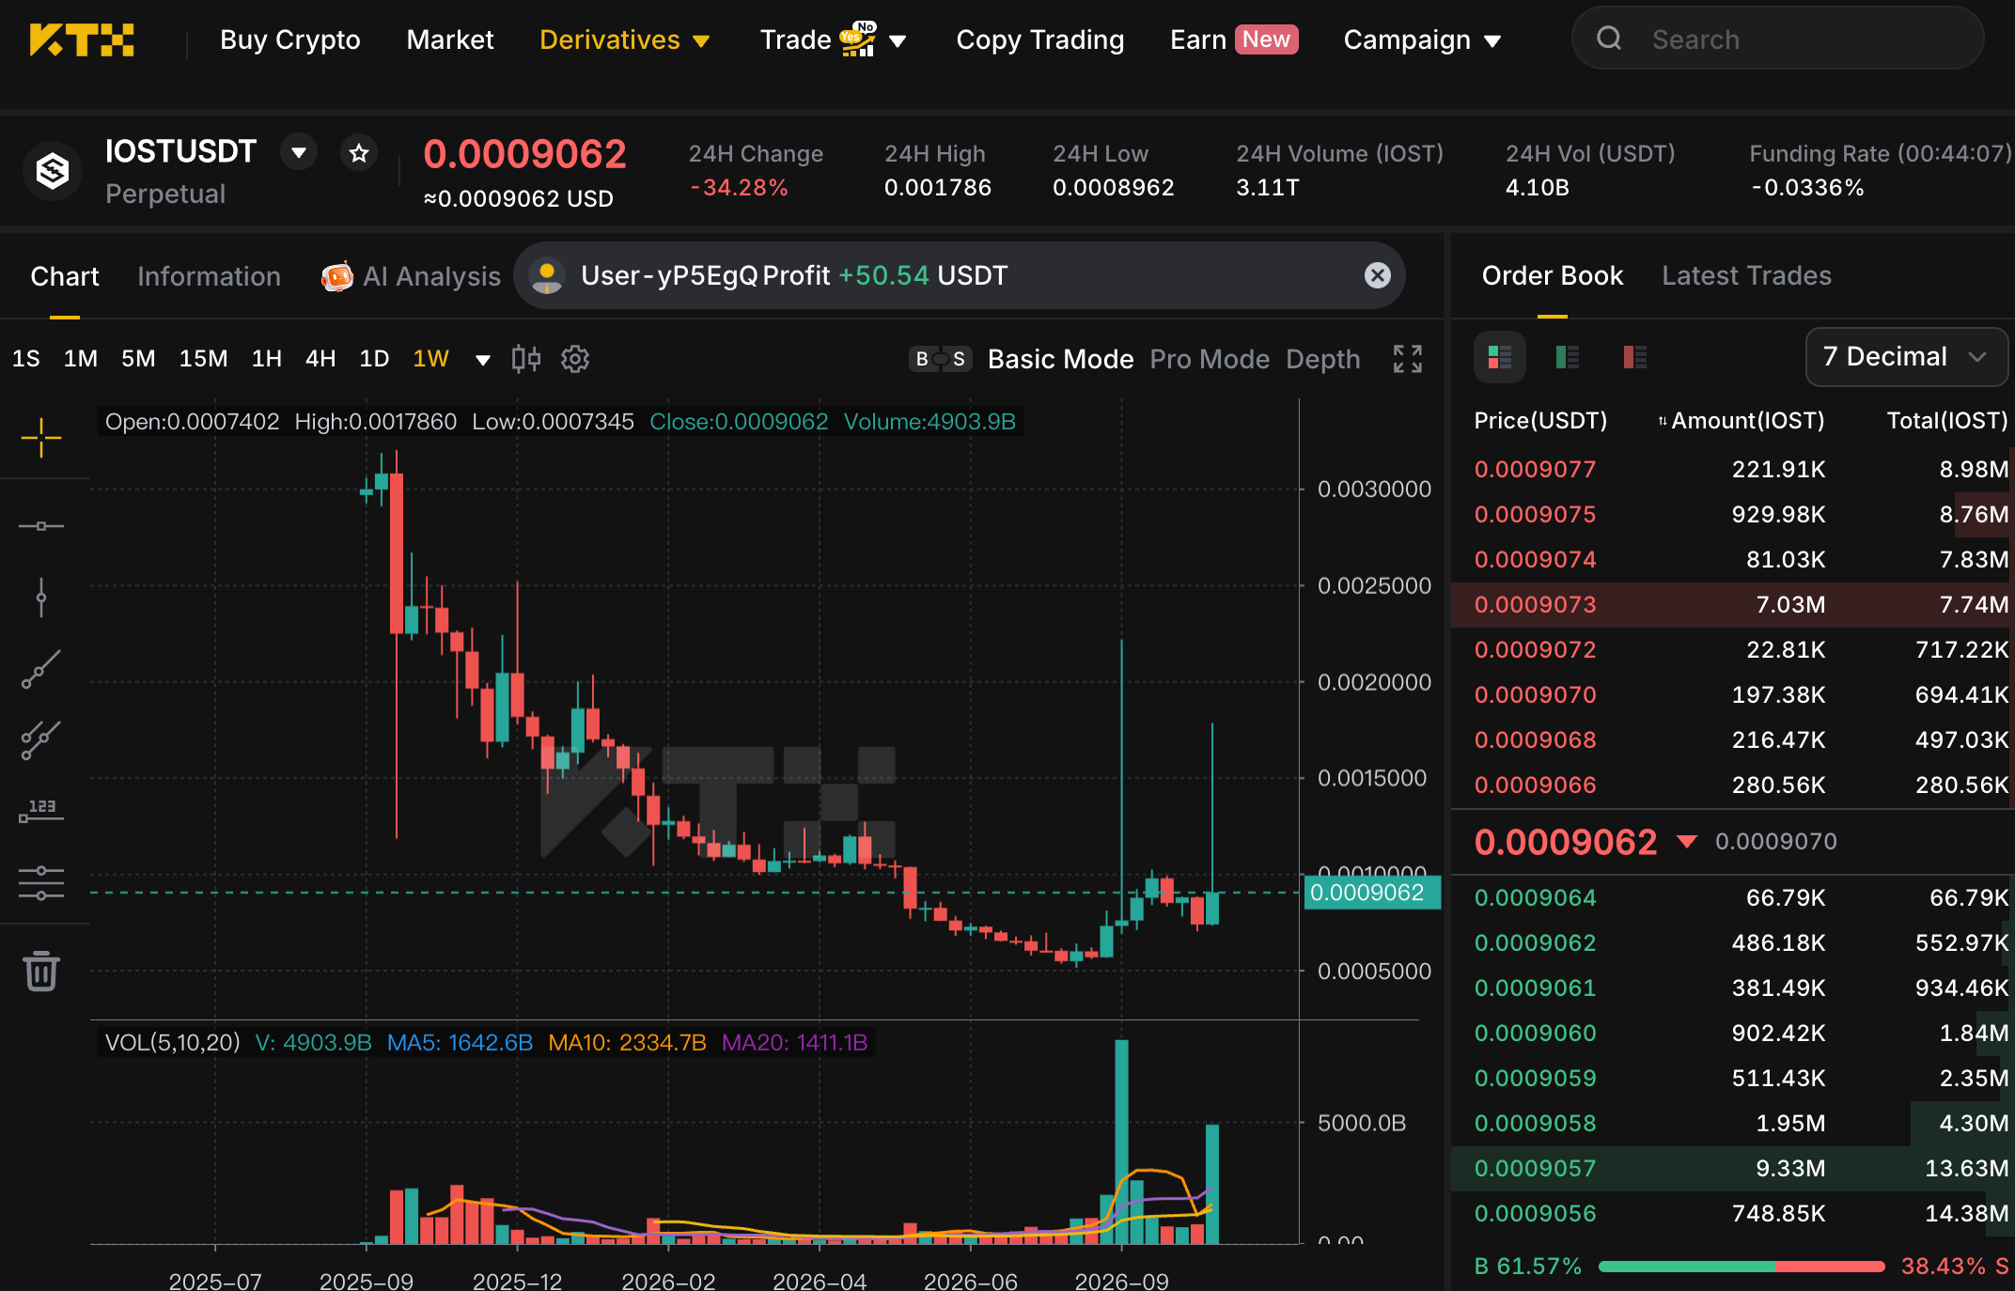This screenshot has width=2015, height=1291.
Task: Toggle the B/S buy-sell markers switch
Action: (x=940, y=359)
